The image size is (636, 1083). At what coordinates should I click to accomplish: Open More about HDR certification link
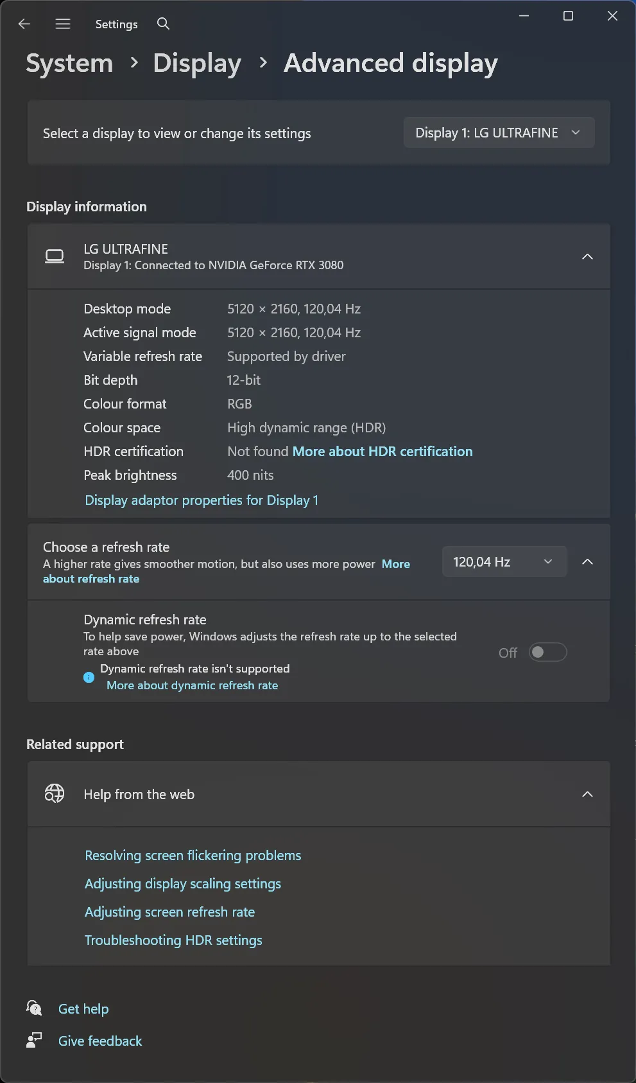pyautogui.click(x=382, y=452)
